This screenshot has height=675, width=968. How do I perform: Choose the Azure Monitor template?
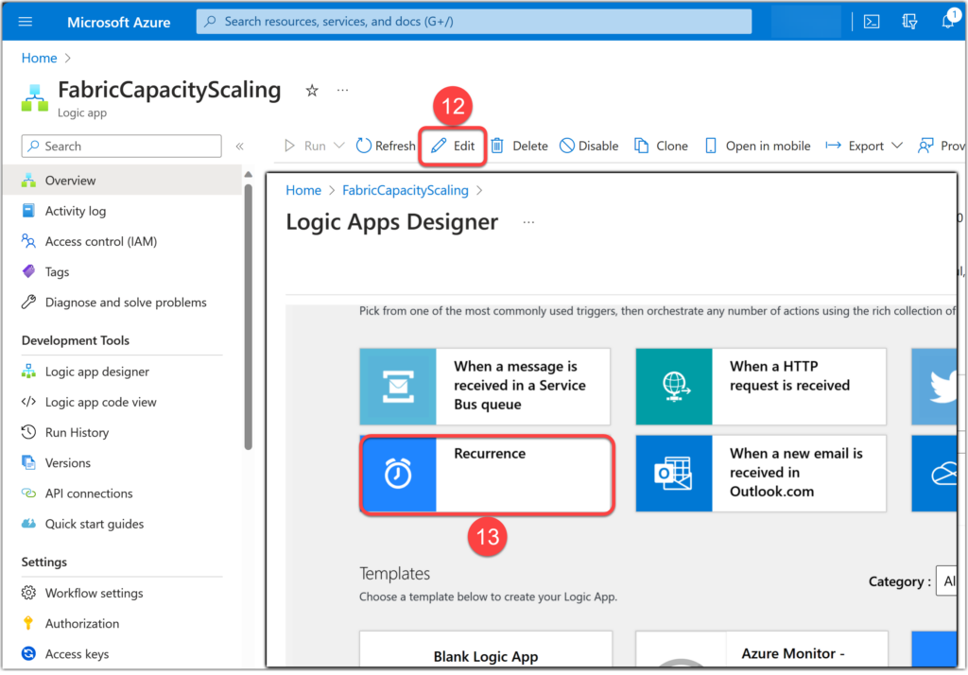761,649
